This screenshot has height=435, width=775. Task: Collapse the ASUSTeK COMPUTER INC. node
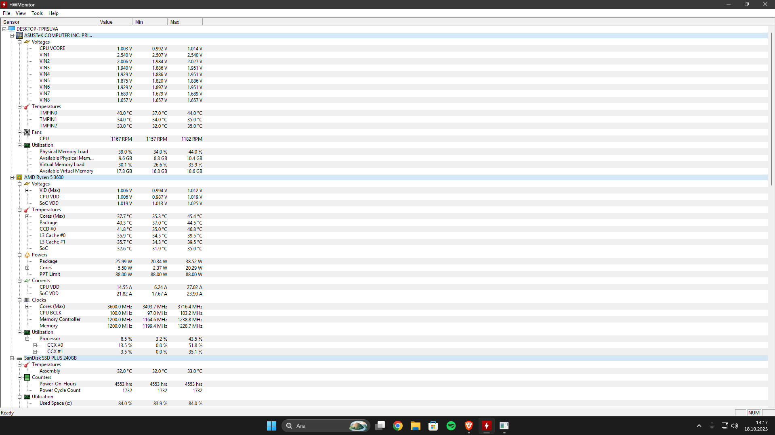12,35
